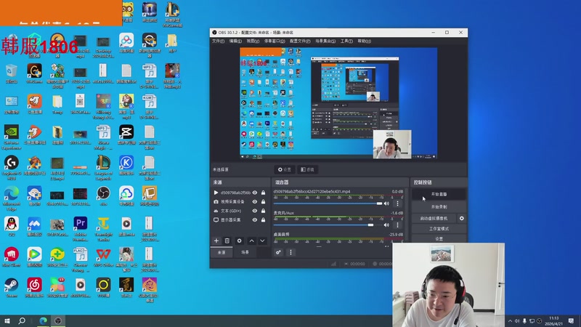
Task: Adjust the mp4 track volume slider
Action: coord(328,203)
